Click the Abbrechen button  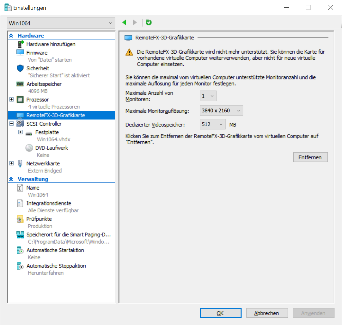point(267,313)
